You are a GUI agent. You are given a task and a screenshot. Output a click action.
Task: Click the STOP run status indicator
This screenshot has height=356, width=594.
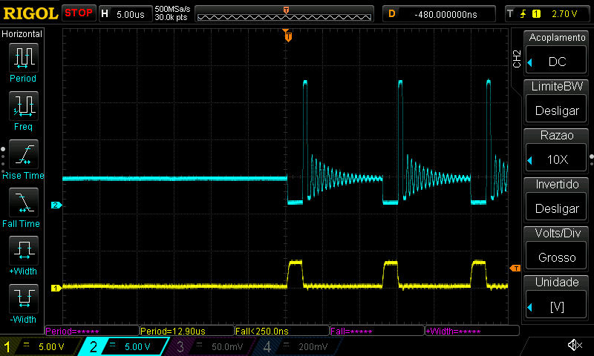point(79,13)
